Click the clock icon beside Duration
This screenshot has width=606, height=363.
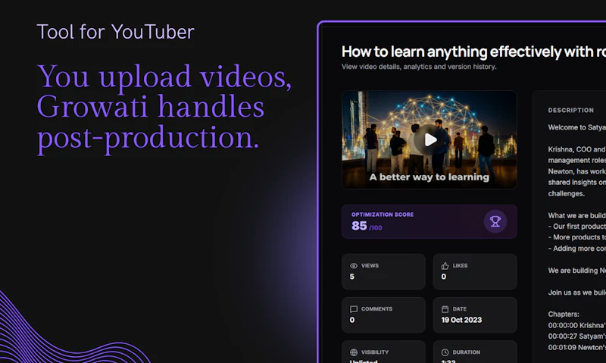tap(445, 352)
